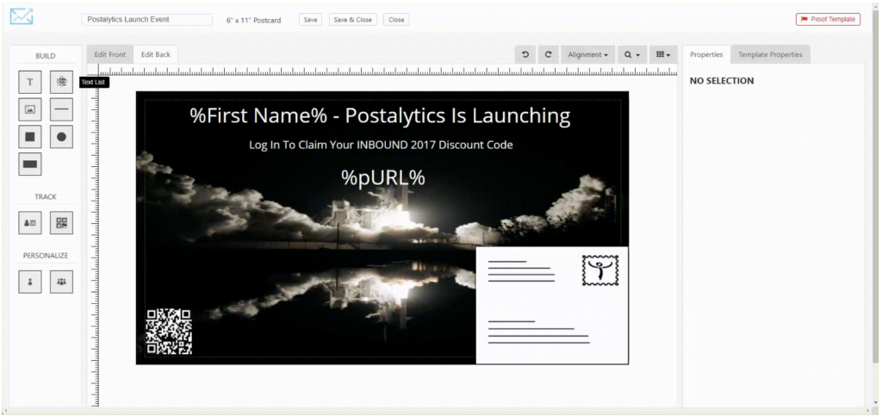The image size is (882, 416).
Task: Click the horizontal ruler above the canvas
Action: pos(388,71)
